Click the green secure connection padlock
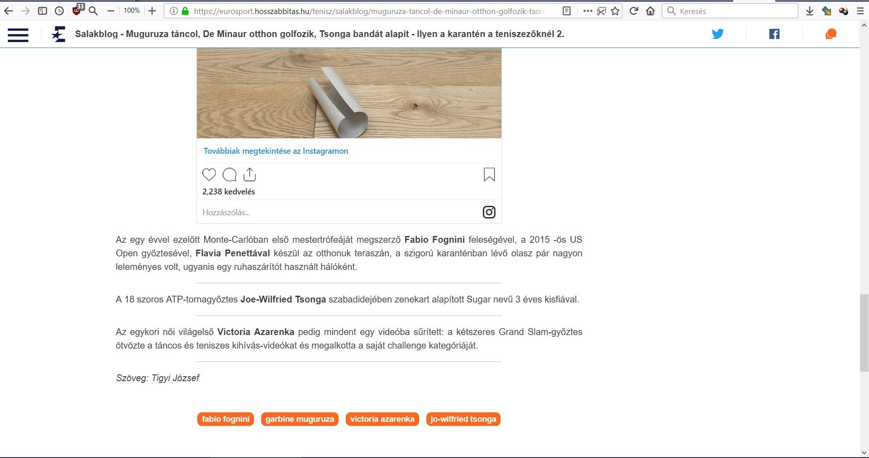The height and width of the screenshot is (458, 869). (x=185, y=11)
